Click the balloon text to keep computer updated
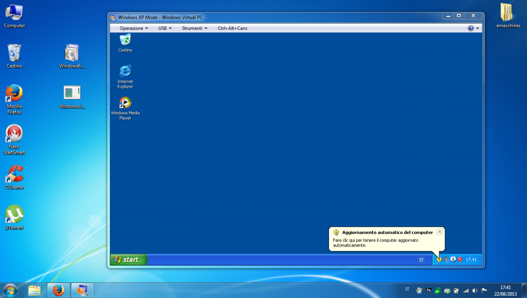The width and height of the screenshot is (527, 298). coord(375,243)
